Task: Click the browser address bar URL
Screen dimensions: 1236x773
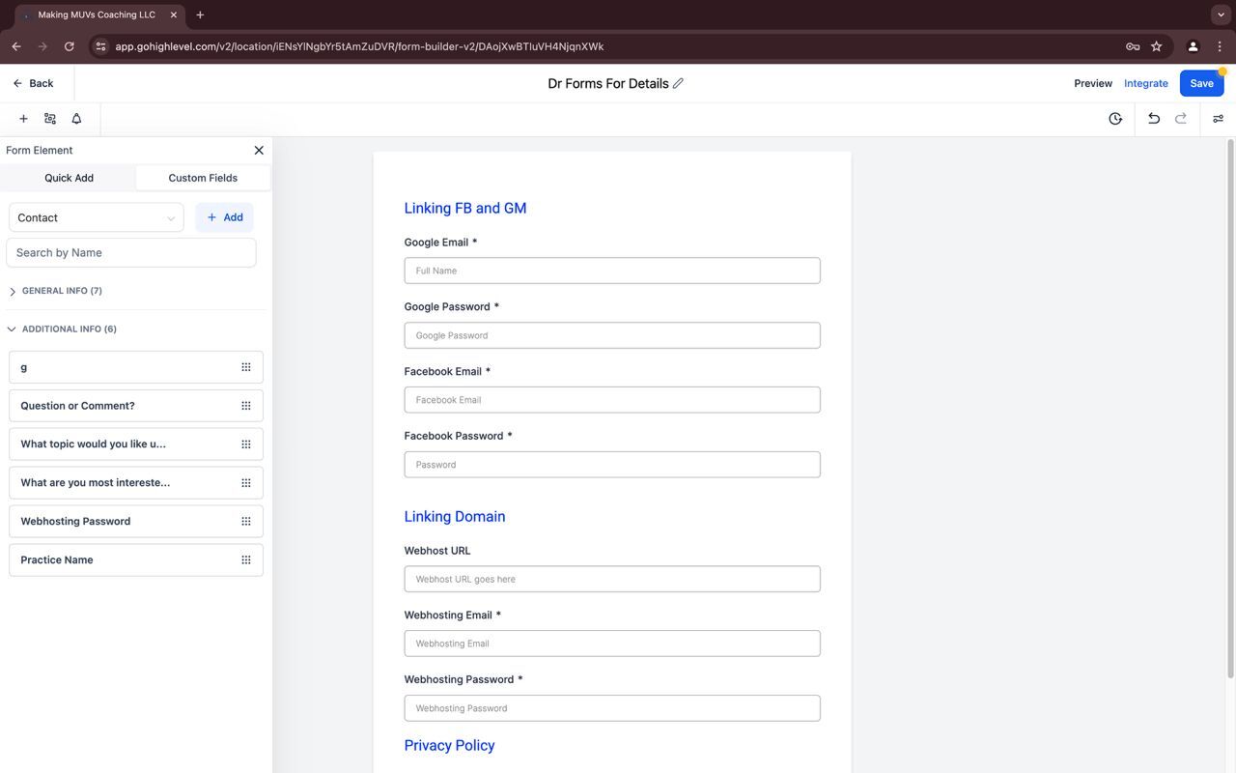Action: pos(359,46)
